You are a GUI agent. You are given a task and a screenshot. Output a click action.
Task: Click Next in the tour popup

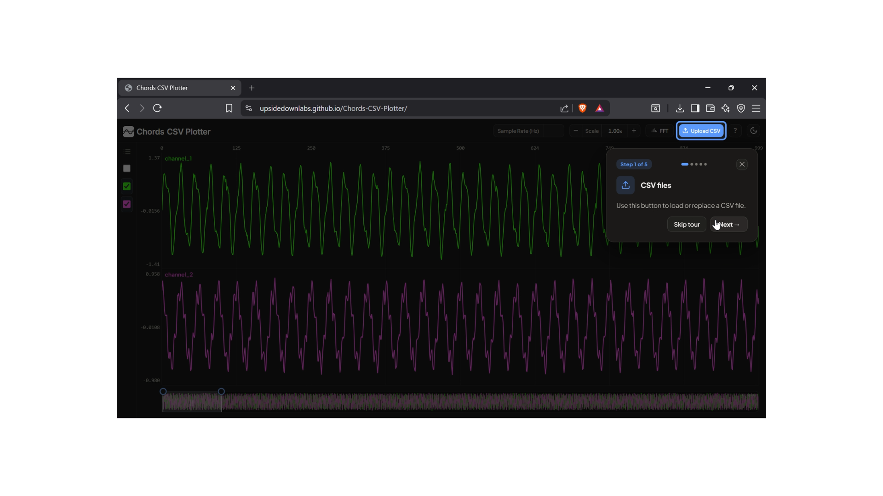728,225
